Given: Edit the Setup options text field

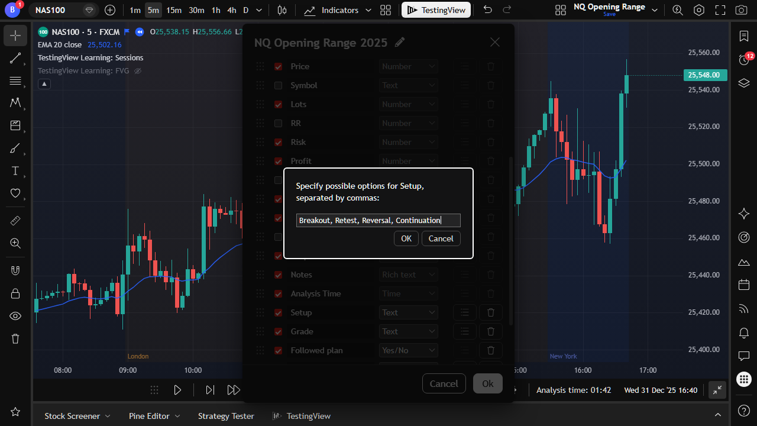Looking at the screenshot, I should (378, 221).
